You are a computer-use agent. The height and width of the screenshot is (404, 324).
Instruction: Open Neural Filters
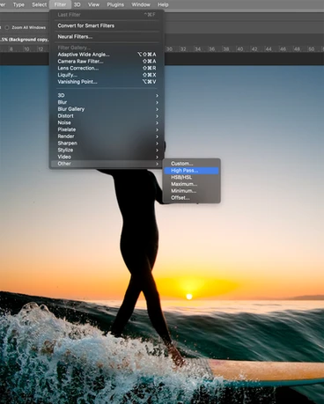click(x=107, y=37)
